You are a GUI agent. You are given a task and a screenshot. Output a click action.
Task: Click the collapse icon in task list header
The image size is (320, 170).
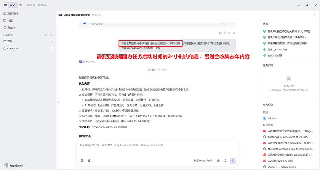click(x=46, y=35)
